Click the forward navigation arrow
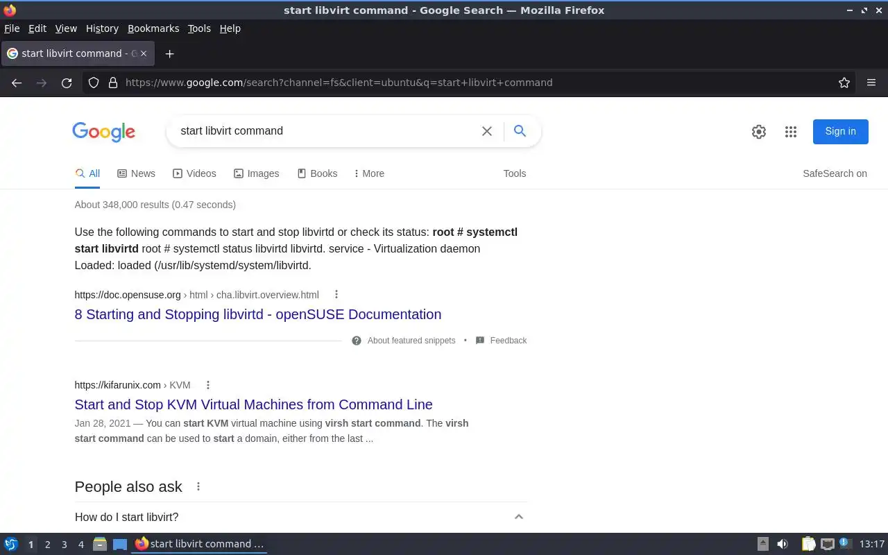888x555 pixels. [x=42, y=83]
